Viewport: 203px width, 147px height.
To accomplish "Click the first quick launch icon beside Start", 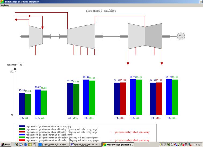I will 16,145.
